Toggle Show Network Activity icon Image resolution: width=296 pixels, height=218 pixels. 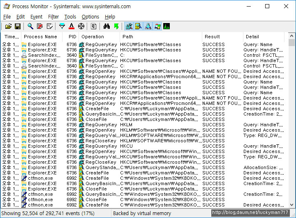[148, 26]
